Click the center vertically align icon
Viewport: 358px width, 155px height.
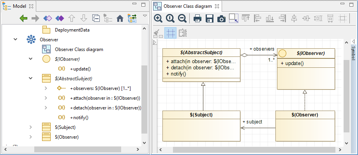[294, 18]
